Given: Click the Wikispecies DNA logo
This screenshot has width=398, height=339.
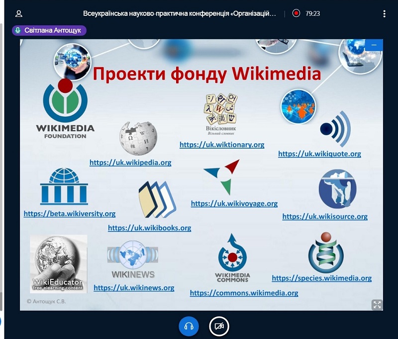Looking at the screenshot, I should [x=325, y=252].
